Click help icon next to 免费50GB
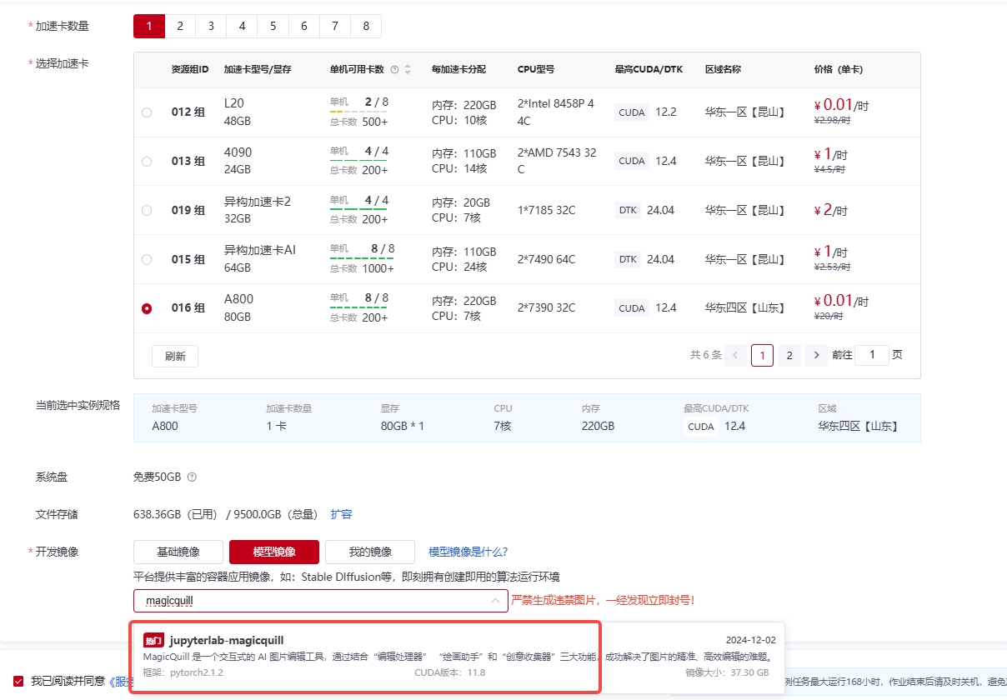Viewport: 1007px width, 700px height. tap(192, 477)
